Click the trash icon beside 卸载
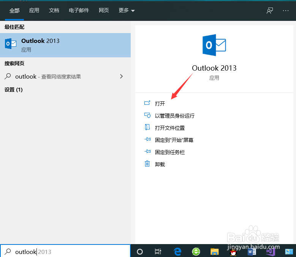Viewport: 296px width, 257px height. tap(147, 164)
